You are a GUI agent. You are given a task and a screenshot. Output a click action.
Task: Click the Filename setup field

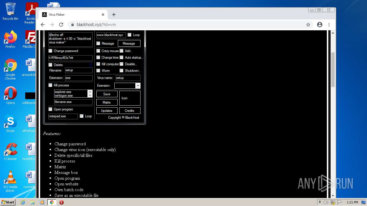79,70
